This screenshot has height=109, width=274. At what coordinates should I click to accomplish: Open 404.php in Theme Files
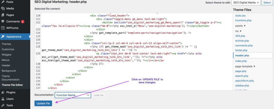[240, 36]
